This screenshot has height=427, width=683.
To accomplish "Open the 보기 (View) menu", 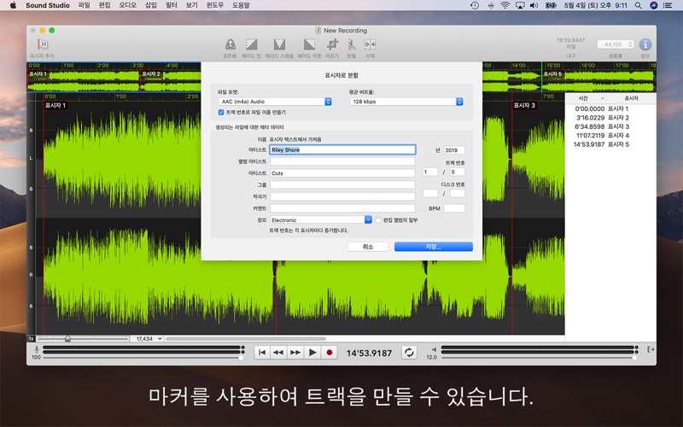I will tap(191, 5).
